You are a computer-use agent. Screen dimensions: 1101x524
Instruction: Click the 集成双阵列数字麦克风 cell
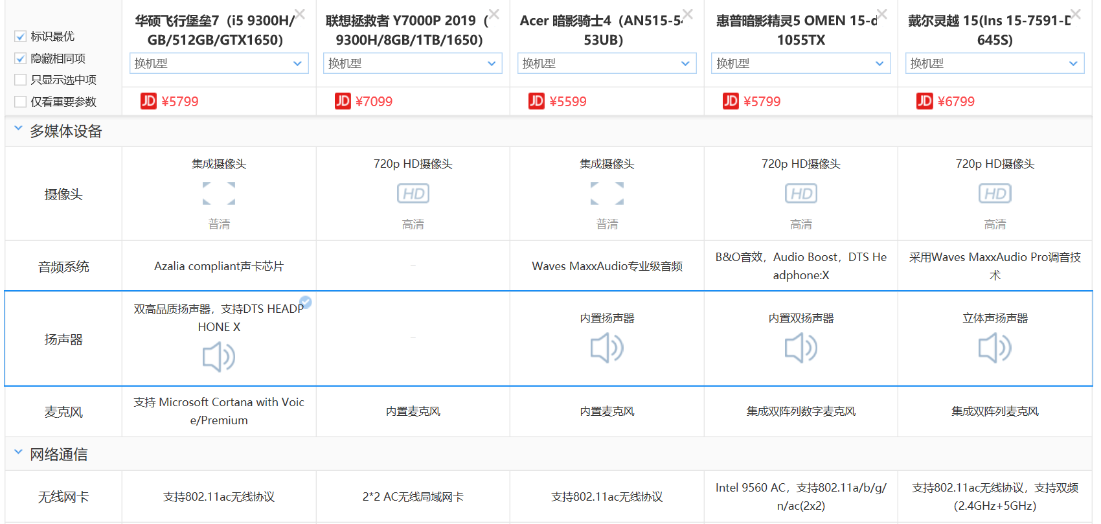(x=800, y=411)
